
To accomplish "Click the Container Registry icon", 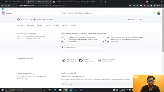I will (99, 60).
